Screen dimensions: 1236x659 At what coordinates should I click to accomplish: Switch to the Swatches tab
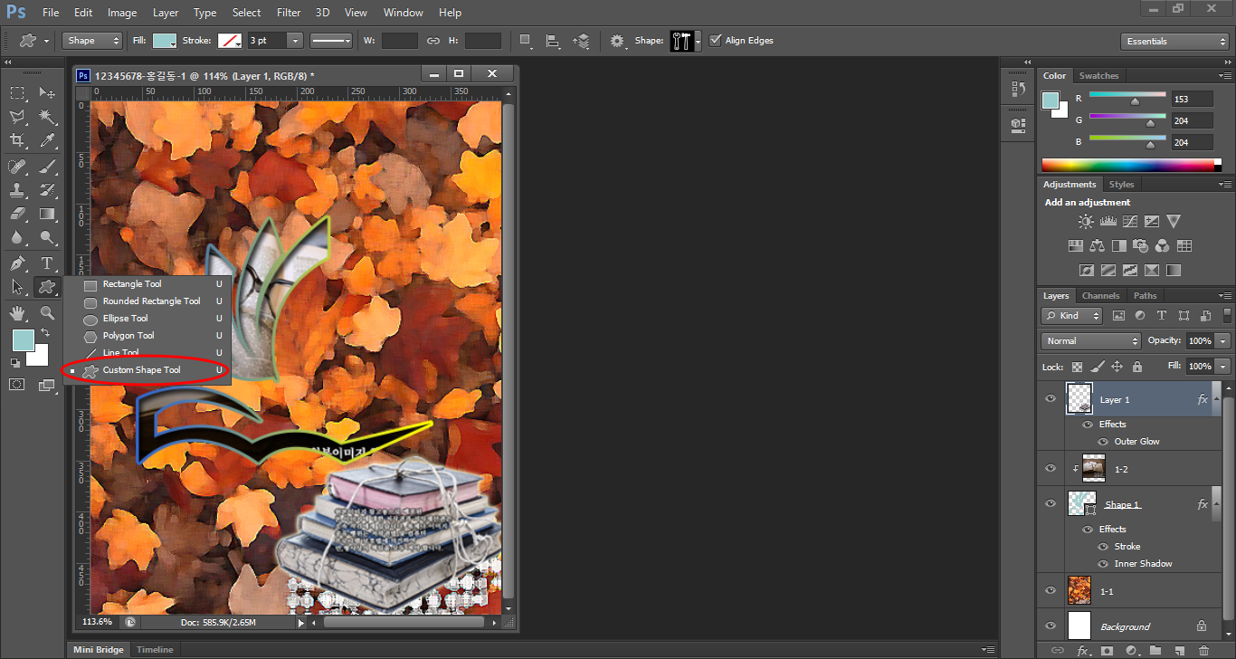(1098, 76)
